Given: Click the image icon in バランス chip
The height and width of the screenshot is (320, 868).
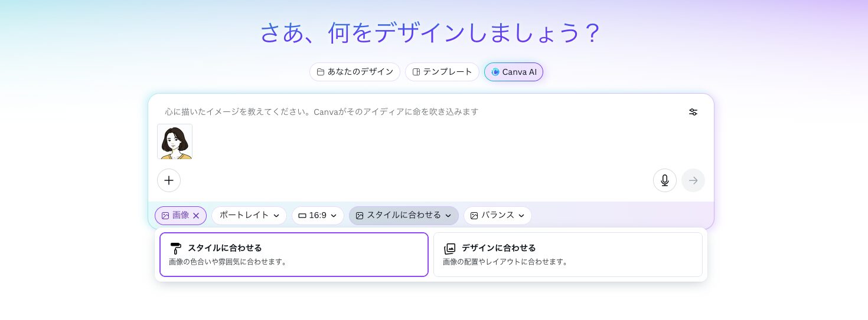Looking at the screenshot, I should (474, 216).
